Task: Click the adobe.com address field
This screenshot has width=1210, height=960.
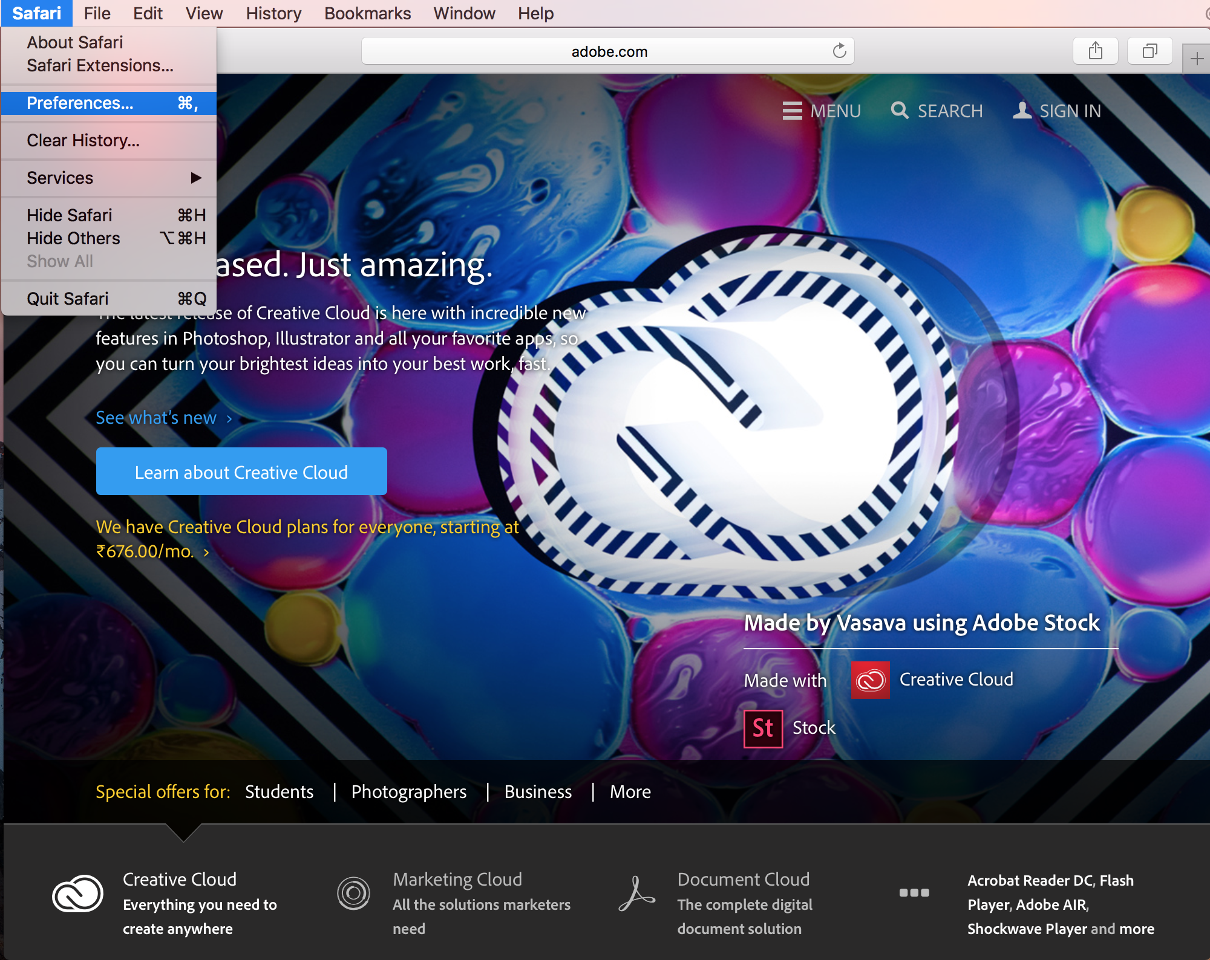Action: point(608,51)
